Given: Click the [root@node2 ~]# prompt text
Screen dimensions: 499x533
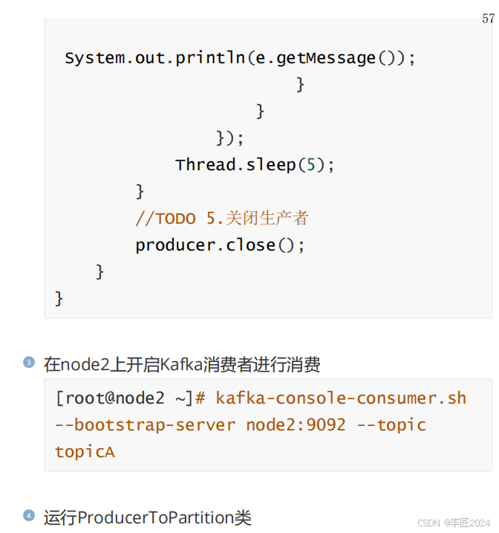Looking at the screenshot, I should click(130, 398).
